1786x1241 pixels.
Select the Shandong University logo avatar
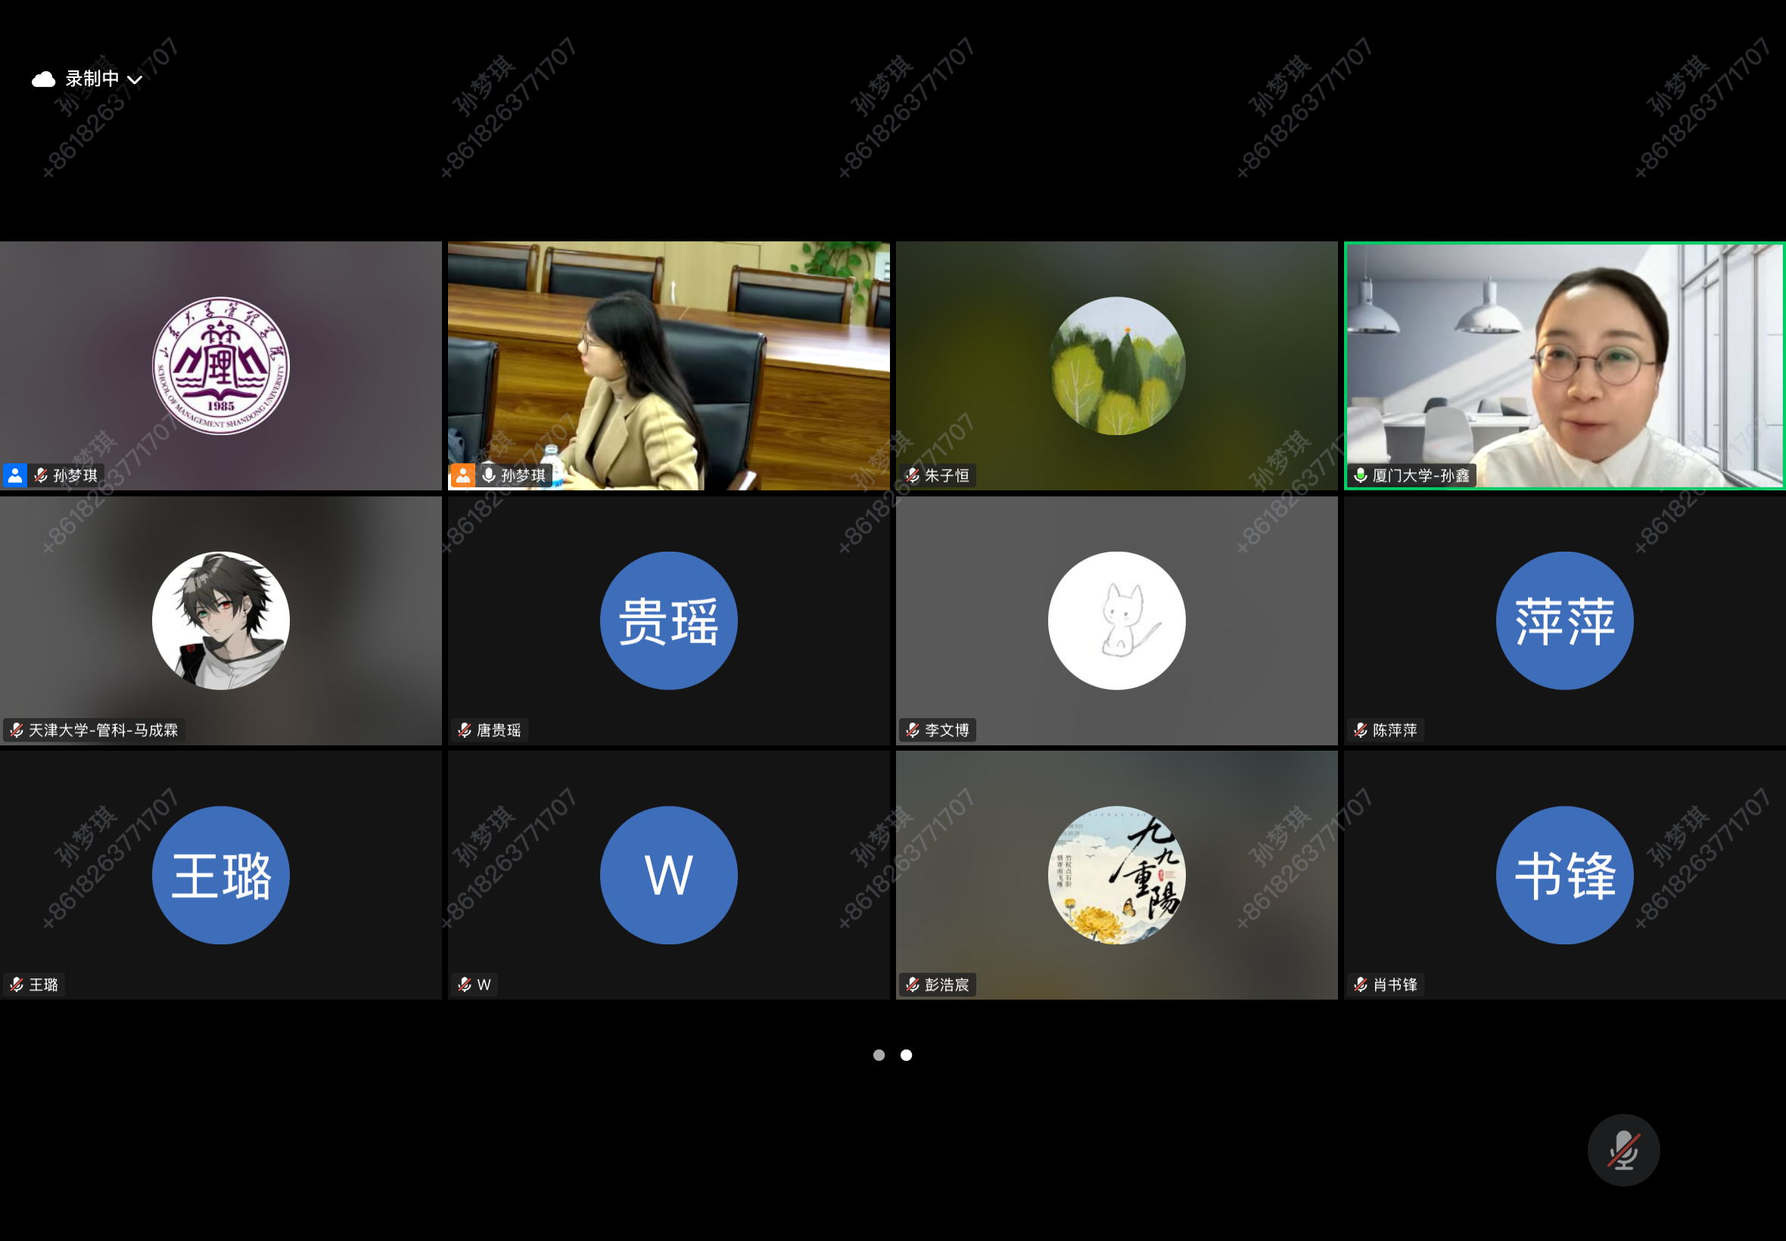221,365
